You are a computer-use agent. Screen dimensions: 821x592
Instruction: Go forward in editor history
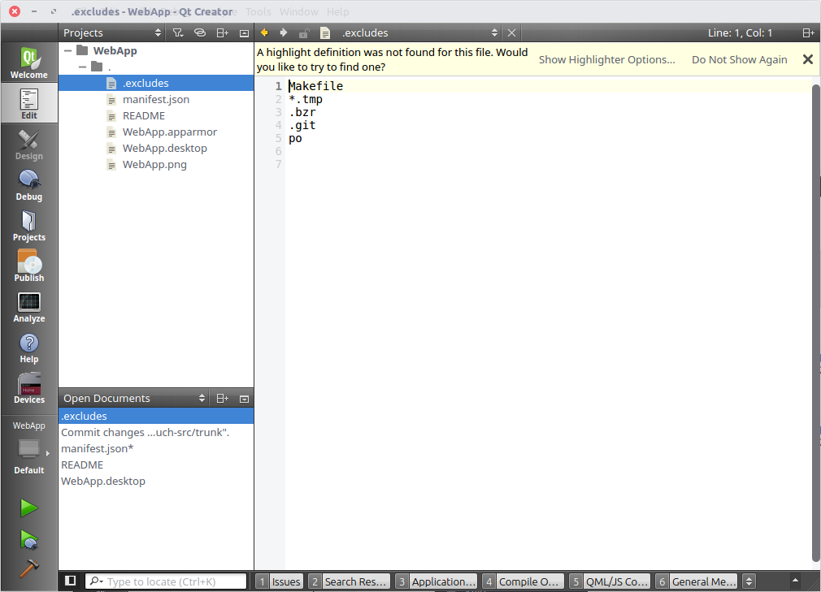point(283,32)
